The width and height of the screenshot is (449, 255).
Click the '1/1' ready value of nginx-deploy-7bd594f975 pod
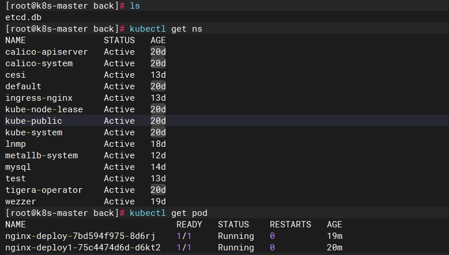coord(184,236)
